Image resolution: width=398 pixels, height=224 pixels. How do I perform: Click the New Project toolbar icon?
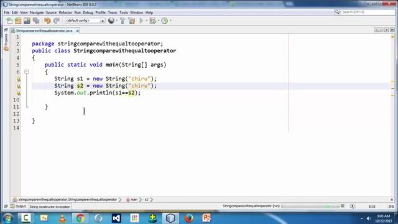pos(18,21)
